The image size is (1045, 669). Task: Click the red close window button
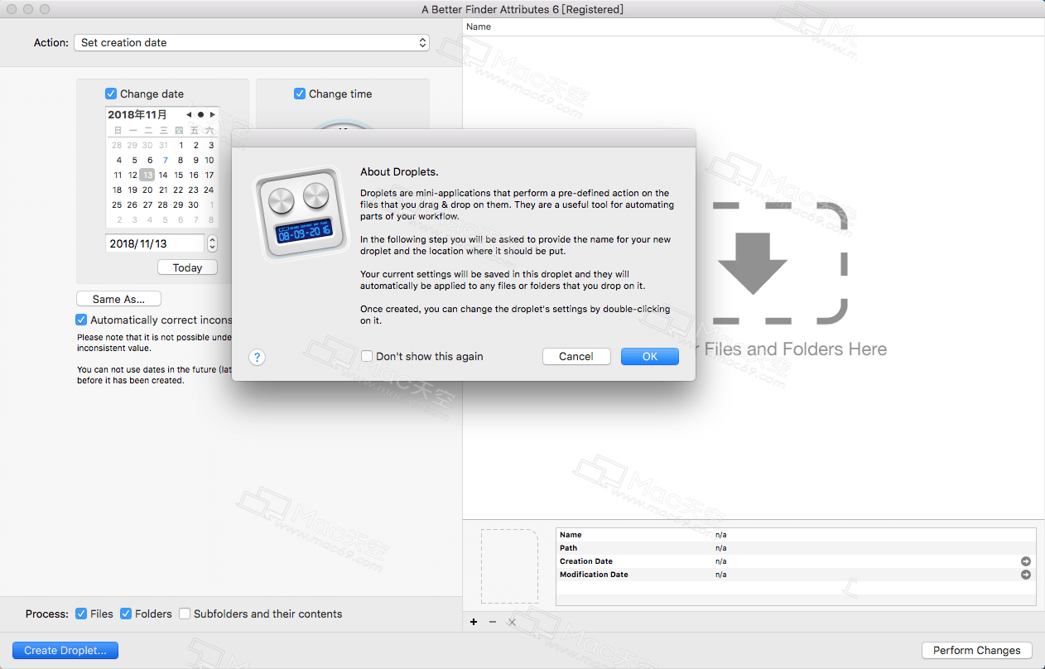[12, 9]
